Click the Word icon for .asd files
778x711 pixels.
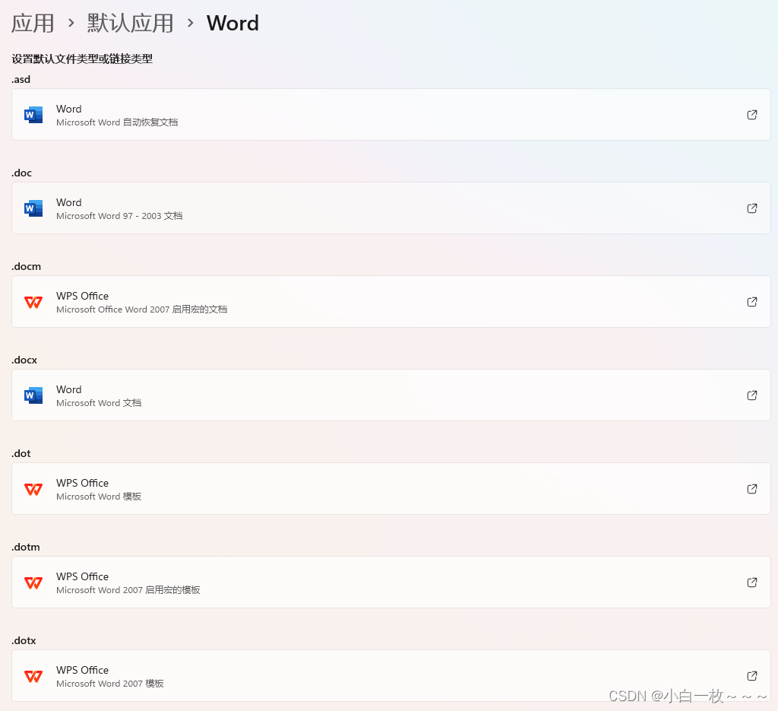pyautogui.click(x=33, y=114)
